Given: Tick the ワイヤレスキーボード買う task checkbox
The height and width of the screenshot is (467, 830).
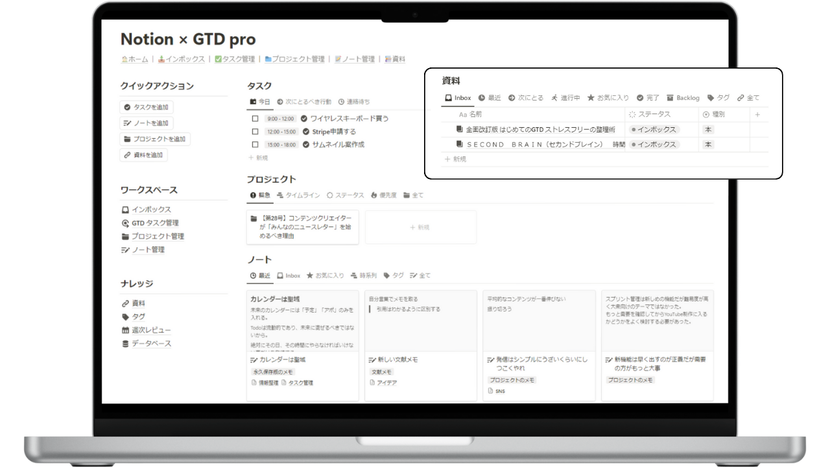Looking at the screenshot, I should 255,119.
